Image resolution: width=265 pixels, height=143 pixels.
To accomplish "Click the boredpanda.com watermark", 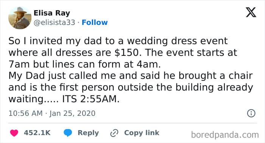I will 225,135.
